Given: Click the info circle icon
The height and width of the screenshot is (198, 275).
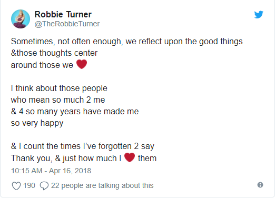Looking at the screenshot, I should coord(260,185).
